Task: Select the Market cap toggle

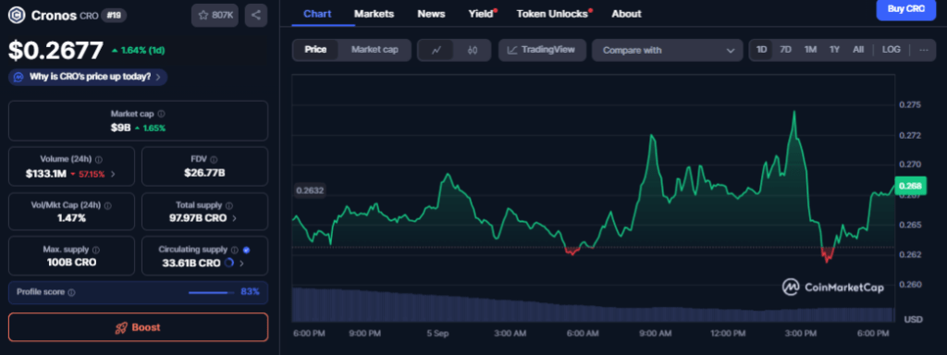Action: pos(375,50)
